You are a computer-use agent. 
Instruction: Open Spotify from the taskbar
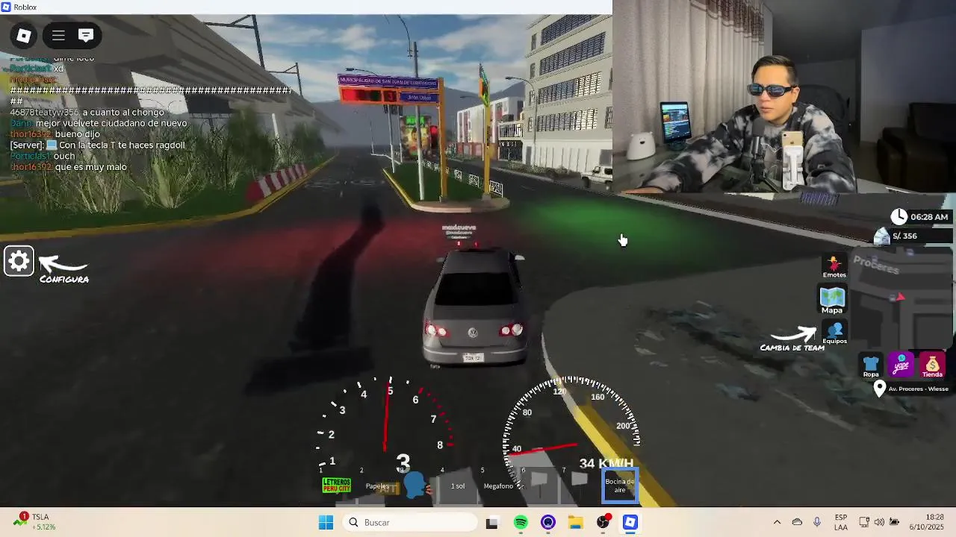point(521,523)
